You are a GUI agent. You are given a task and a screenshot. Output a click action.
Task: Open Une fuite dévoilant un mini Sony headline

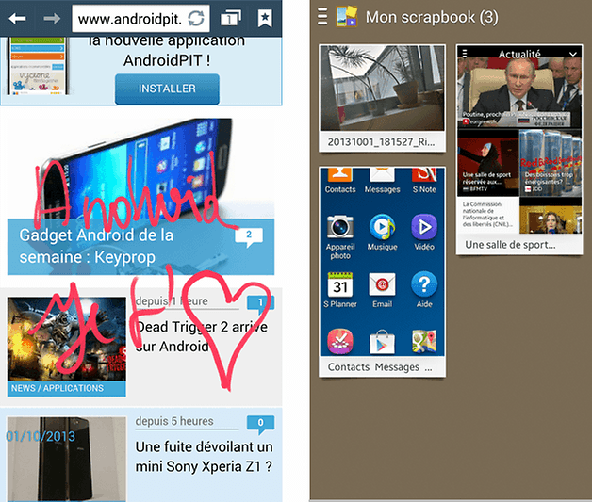(204, 457)
